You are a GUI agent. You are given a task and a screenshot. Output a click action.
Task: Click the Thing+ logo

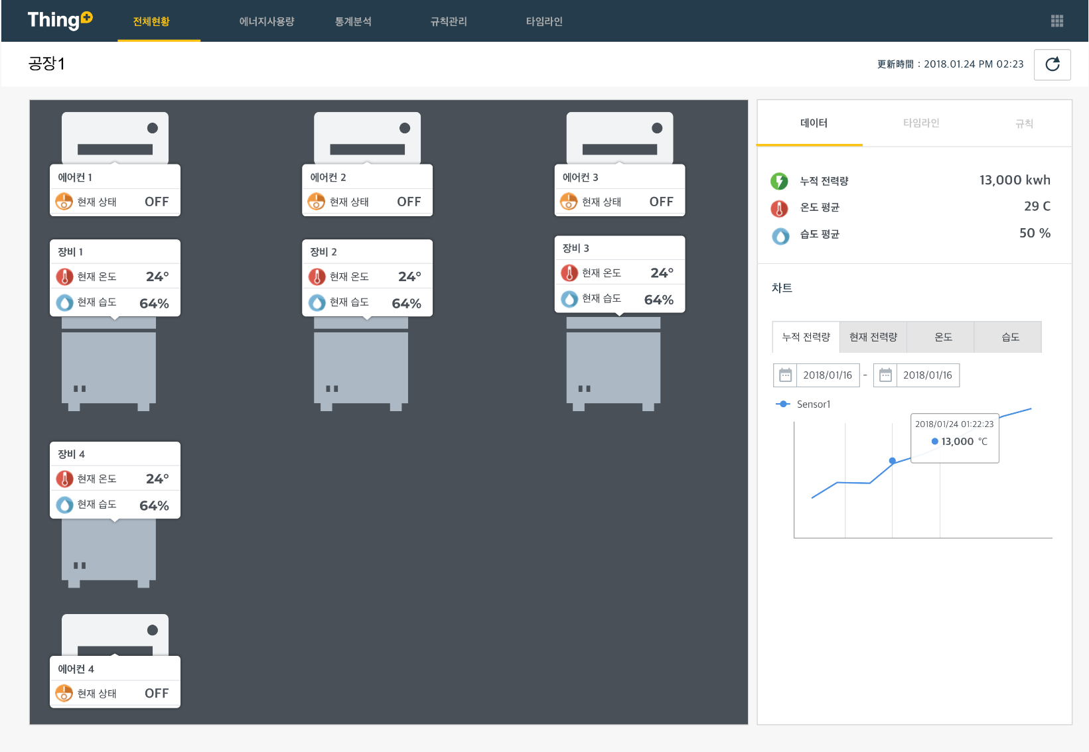click(60, 21)
